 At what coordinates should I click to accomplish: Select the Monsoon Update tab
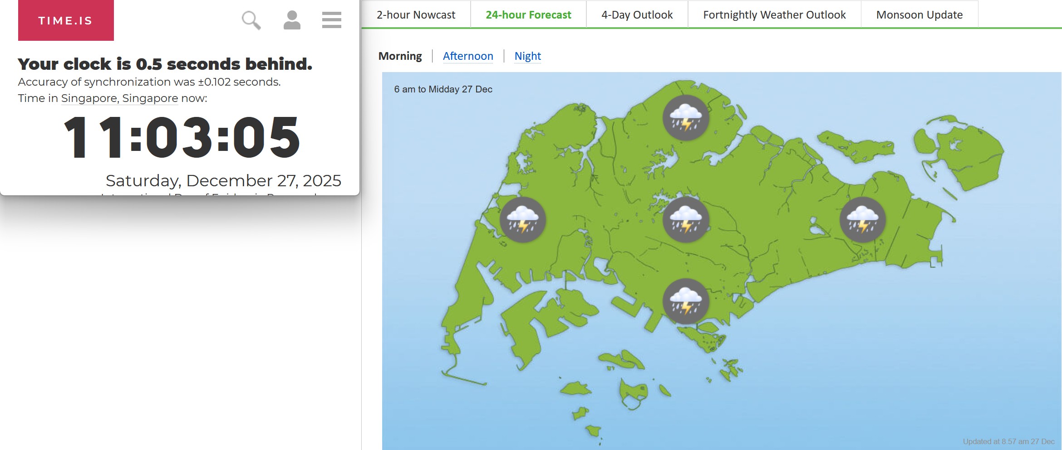click(x=918, y=14)
